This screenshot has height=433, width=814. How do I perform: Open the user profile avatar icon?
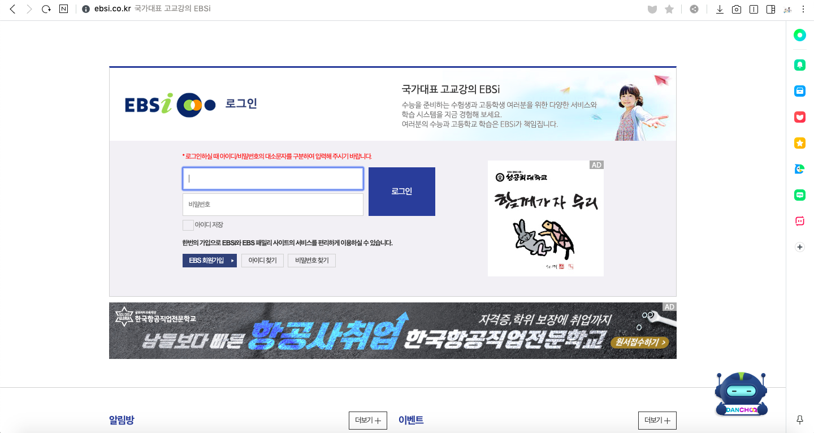(787, 9)
